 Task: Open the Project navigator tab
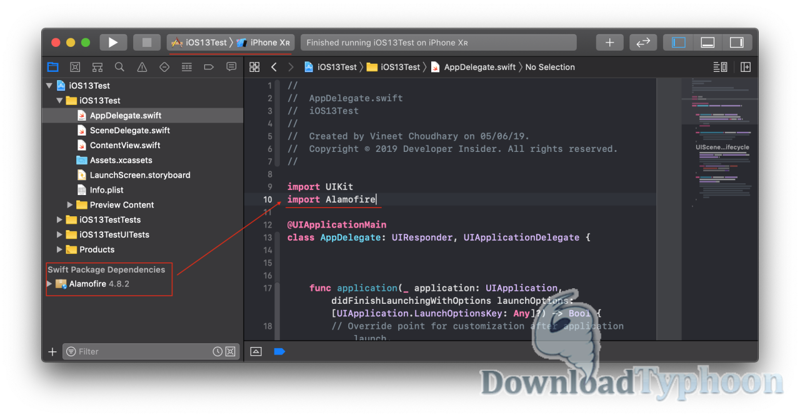(53, 67)
